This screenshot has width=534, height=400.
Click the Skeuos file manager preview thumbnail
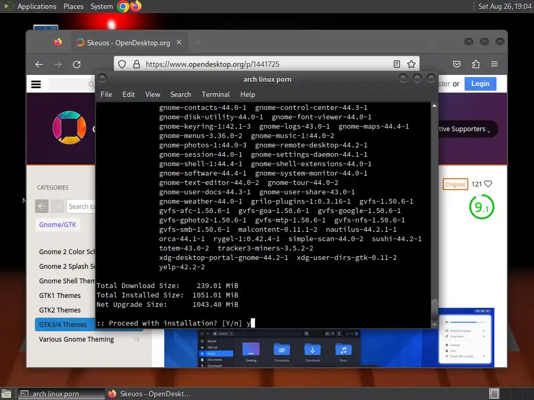pyautogui.click(x=280, y=348)
